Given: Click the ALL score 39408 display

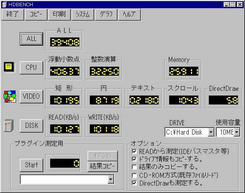Looking at the screenshot, I should [65, 42].
